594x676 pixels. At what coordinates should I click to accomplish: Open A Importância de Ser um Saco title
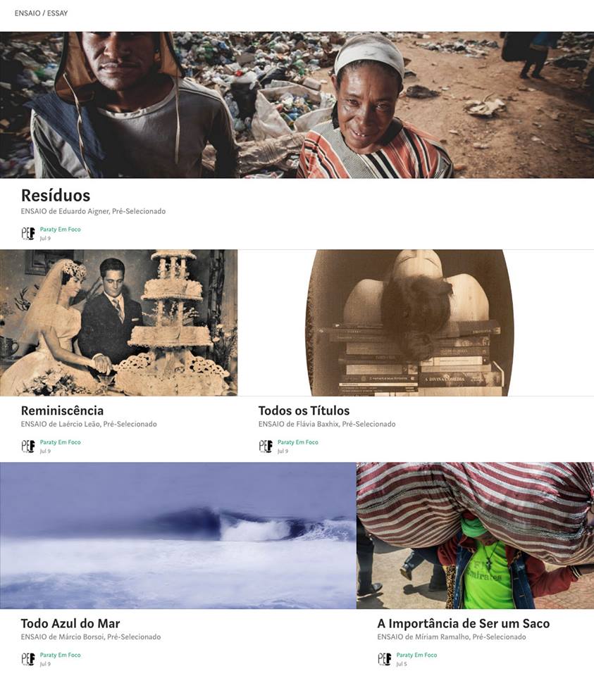(x=464, y=623)
